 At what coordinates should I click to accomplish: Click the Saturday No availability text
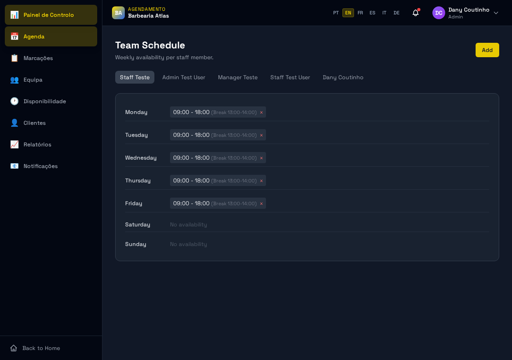[x=188, y=224]
